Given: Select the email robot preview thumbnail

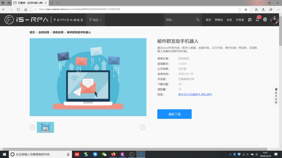Looking at the screenshot, I should click(x=45, y=127).
